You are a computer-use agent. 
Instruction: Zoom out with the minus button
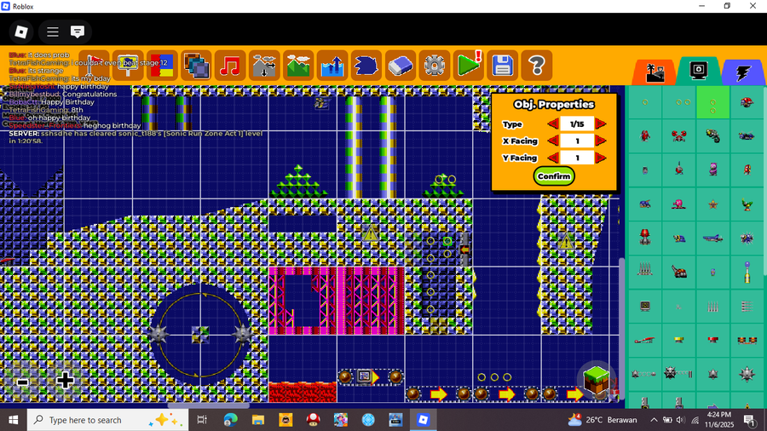pos(22,382)
